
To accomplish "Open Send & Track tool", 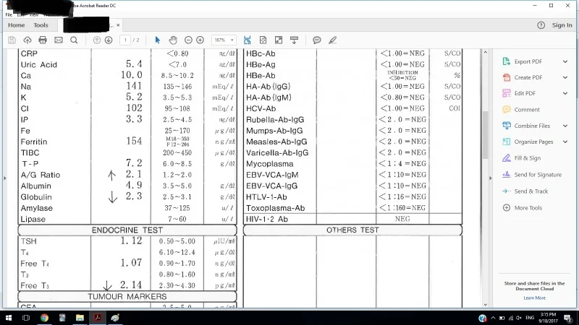I will coord(531,191).
